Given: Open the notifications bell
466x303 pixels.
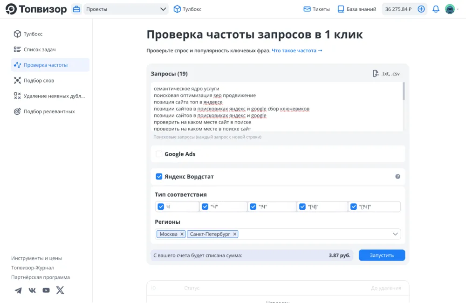Looking at the screenshot, I should [x=436, y=9].
